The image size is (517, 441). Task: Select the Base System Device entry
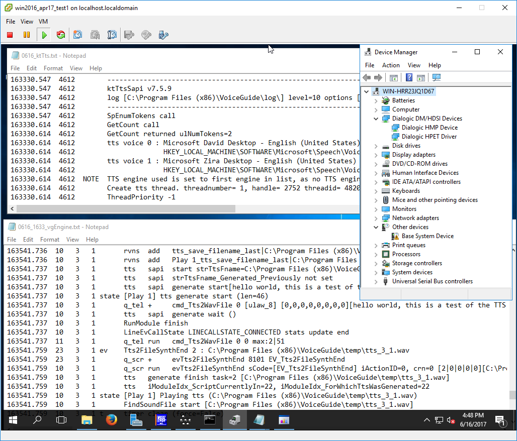click(427, 236)
